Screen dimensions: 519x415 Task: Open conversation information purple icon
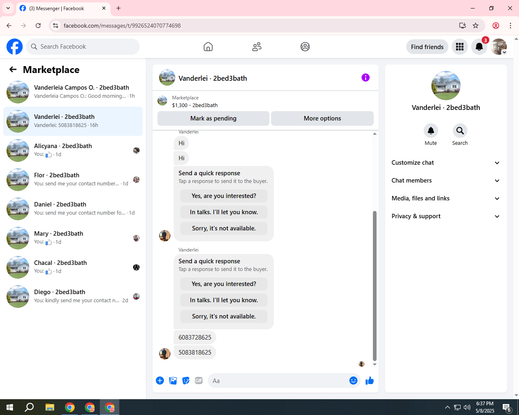coord(366,77)
